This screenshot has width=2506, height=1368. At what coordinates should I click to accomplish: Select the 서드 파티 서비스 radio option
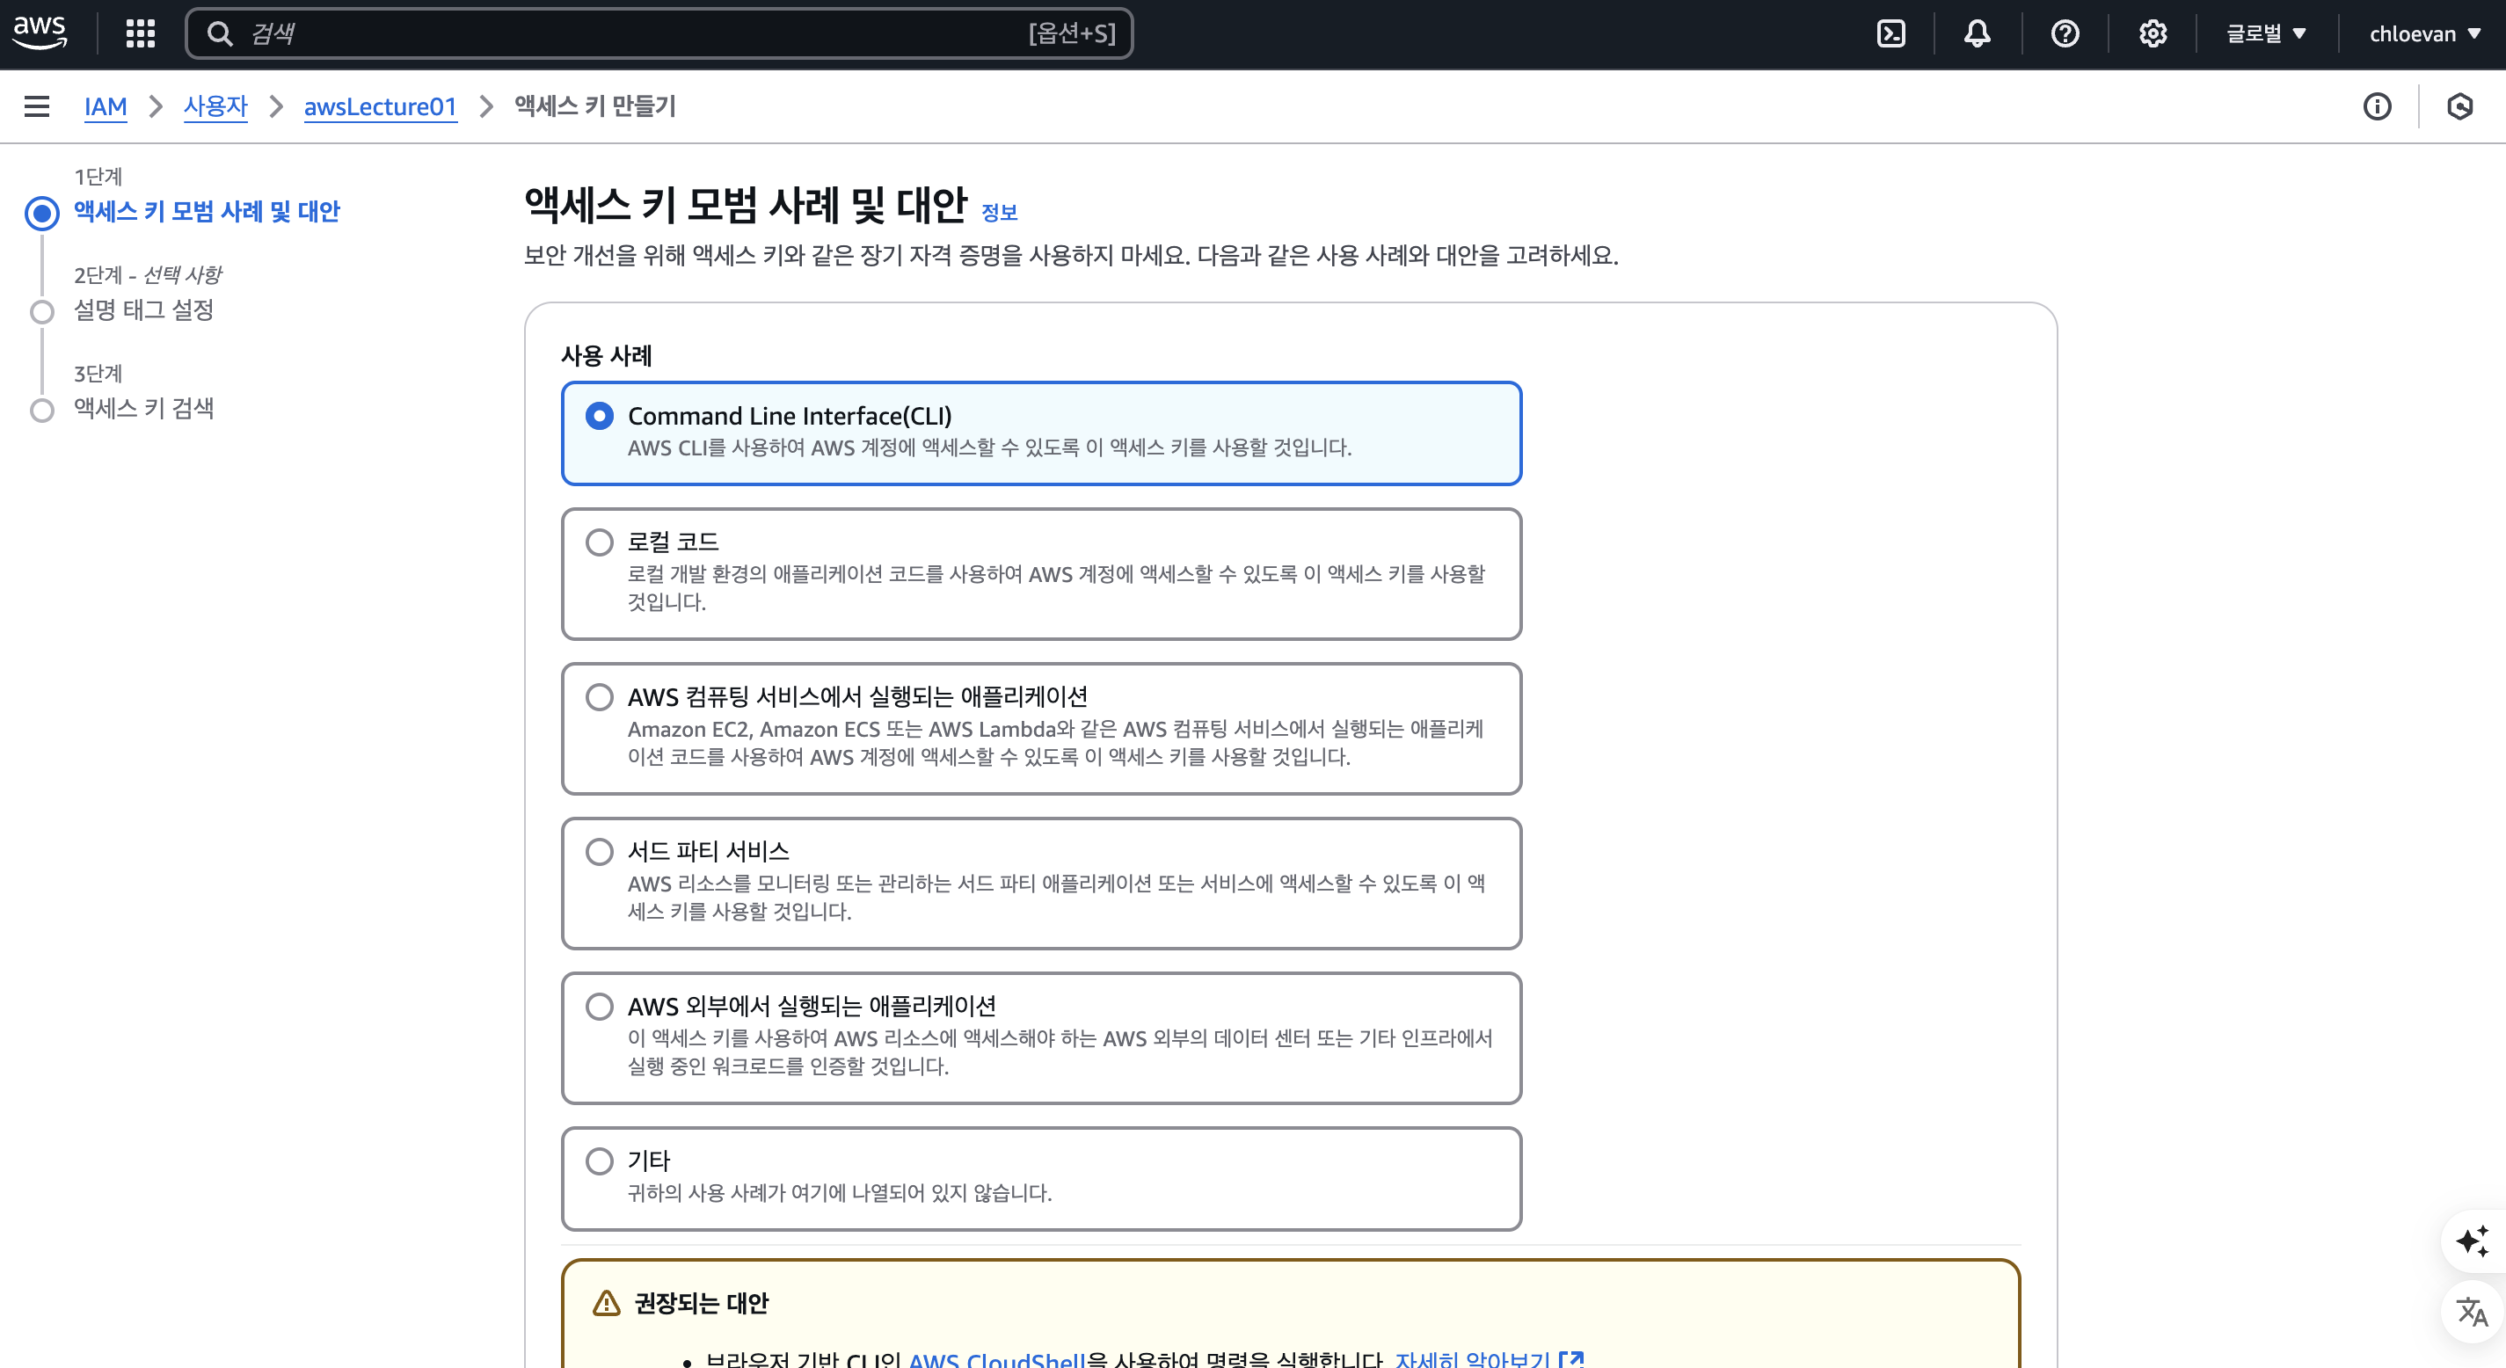pyautogui.click(x=600, y=851)
